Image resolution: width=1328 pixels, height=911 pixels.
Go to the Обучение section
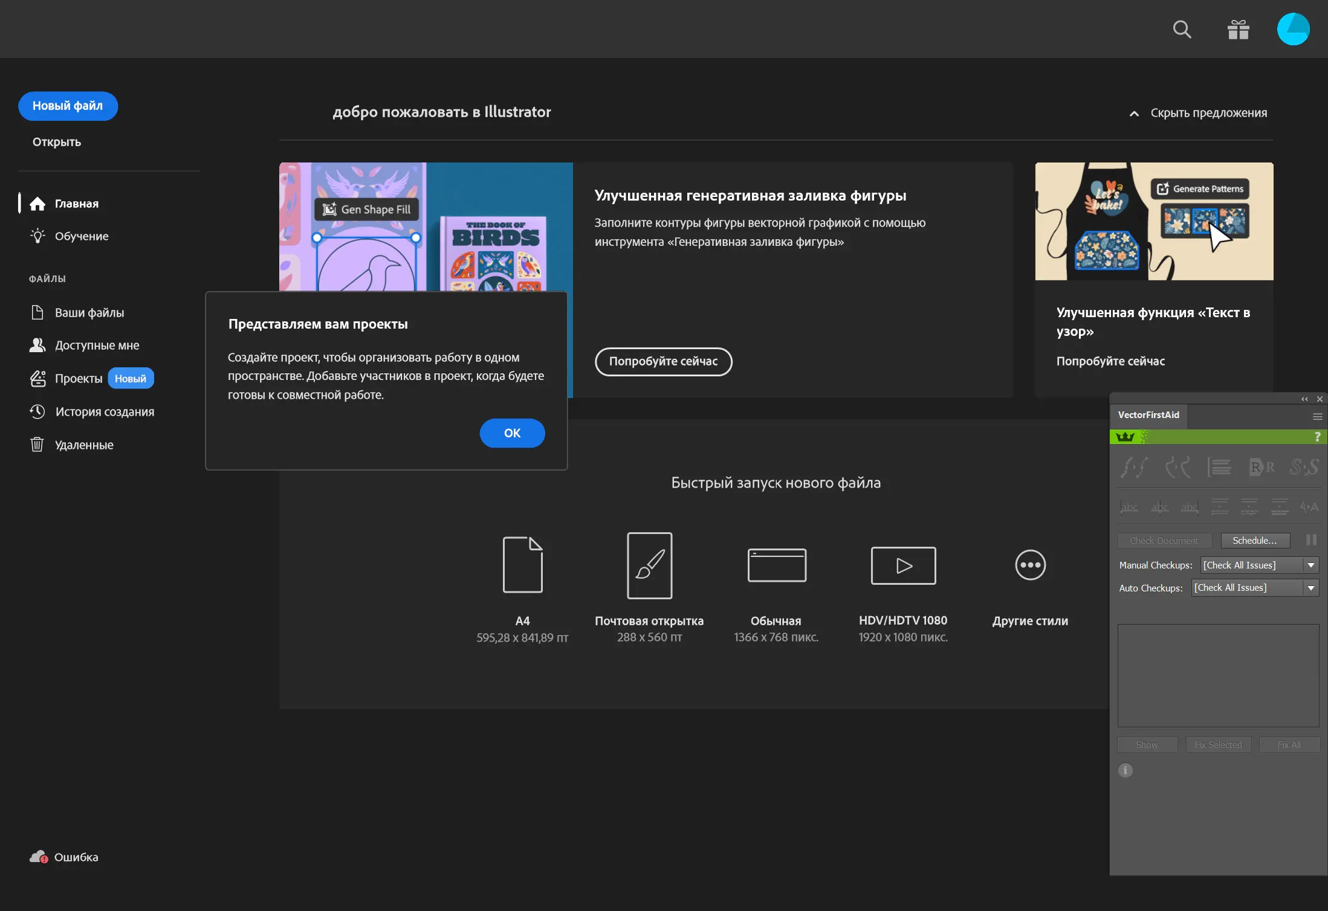click(x=82, y=236)
